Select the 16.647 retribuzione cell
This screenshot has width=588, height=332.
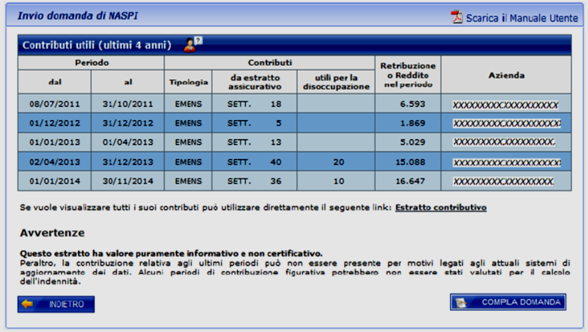pos(408,181)
